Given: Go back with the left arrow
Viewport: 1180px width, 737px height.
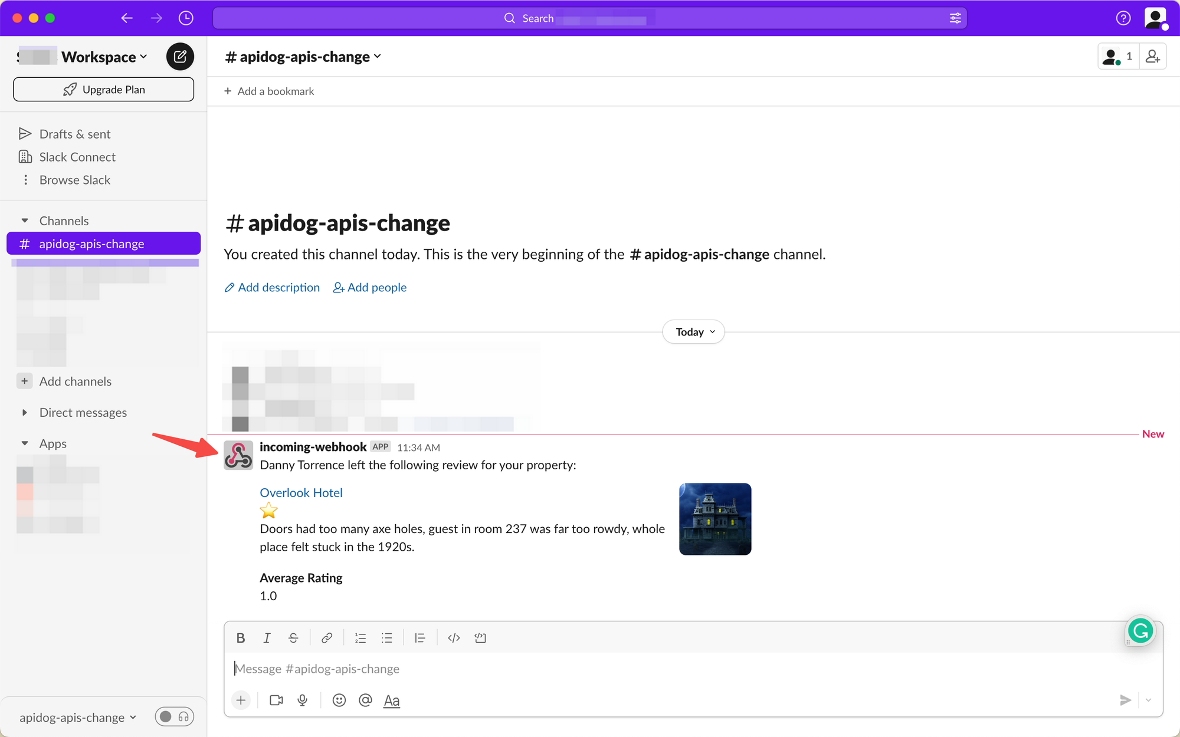Looking at the screenshot, I should point(127,18).
